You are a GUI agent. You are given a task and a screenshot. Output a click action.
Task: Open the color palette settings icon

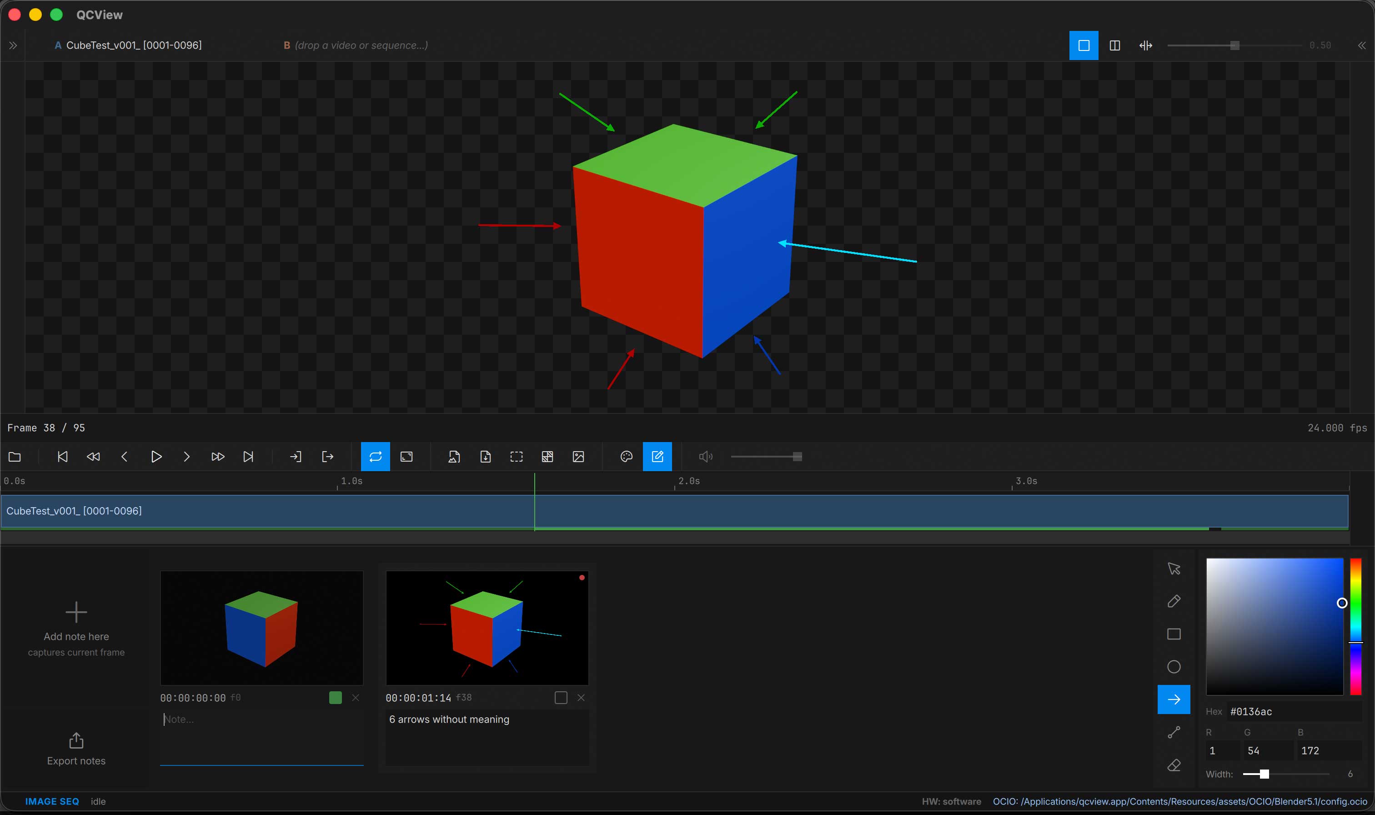pos(626,457)
